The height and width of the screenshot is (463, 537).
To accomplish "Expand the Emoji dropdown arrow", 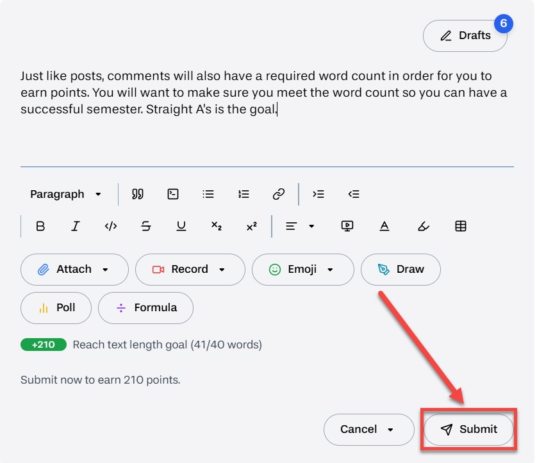I will [x=330, y=270].
